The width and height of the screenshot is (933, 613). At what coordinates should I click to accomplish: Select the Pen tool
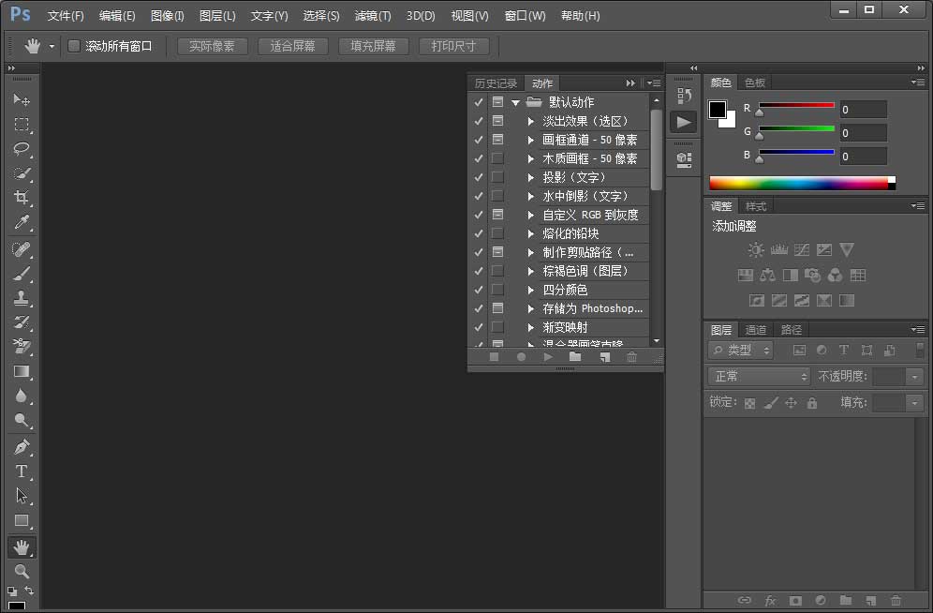pyautogui.click(x=22, y=447)
